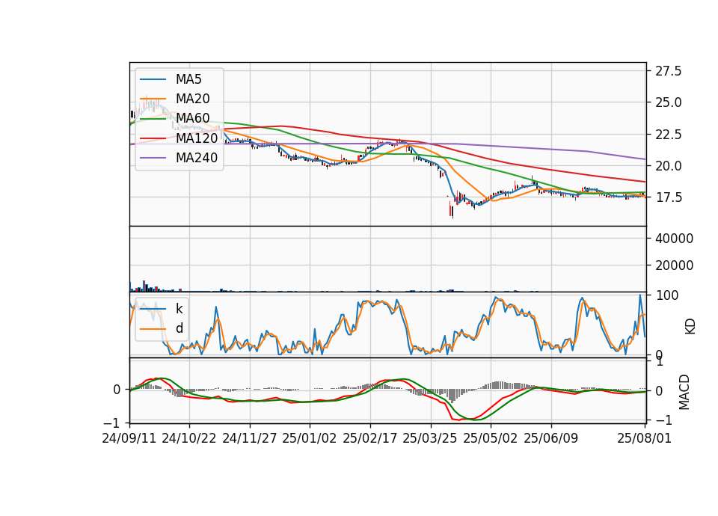This screenshot has height=516, width=718.
Task: Click the purple MA240 legend line sample
Action: pos(153,158)
